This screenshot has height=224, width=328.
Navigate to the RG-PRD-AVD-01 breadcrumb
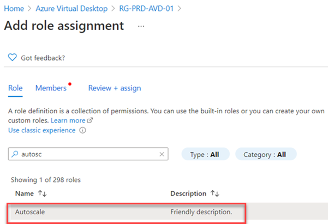146,9
